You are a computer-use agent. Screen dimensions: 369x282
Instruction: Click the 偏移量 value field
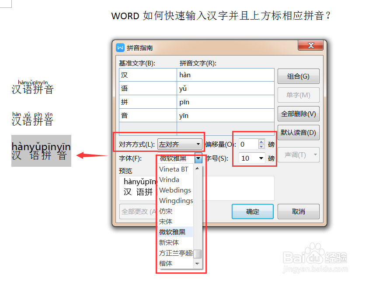248,144
